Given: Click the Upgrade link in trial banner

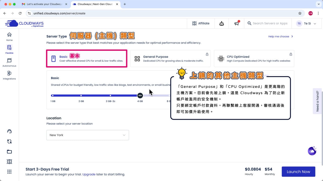Looking at the screenshot, I should coord(89,174).
